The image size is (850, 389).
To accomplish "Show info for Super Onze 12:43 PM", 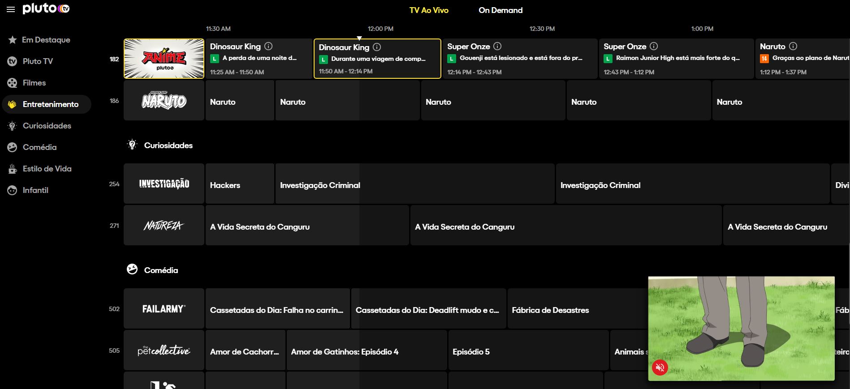I will pyautogui.click(x=654, y=46).
